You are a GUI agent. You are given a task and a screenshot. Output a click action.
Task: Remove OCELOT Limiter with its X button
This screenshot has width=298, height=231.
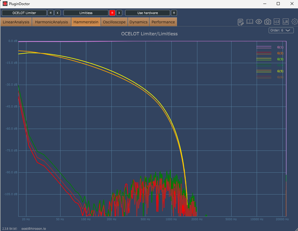click(x=58, y=13)
